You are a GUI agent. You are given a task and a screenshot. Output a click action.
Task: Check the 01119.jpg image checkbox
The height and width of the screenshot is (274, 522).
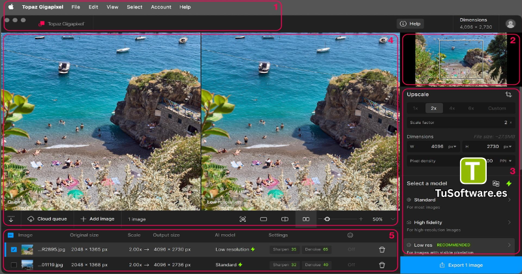(x=14, y=265)
